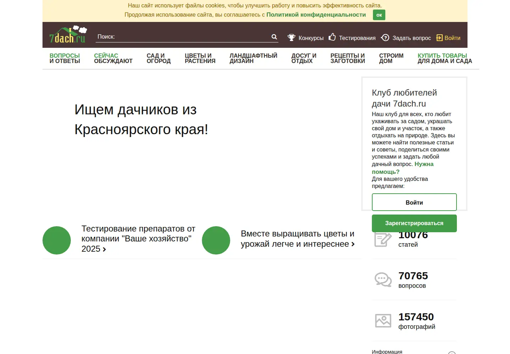This screenshot has height=354, width=510.
Task: Open Вопросы и ответы menu
Action: pyautogui.click(x=65, y=58)
